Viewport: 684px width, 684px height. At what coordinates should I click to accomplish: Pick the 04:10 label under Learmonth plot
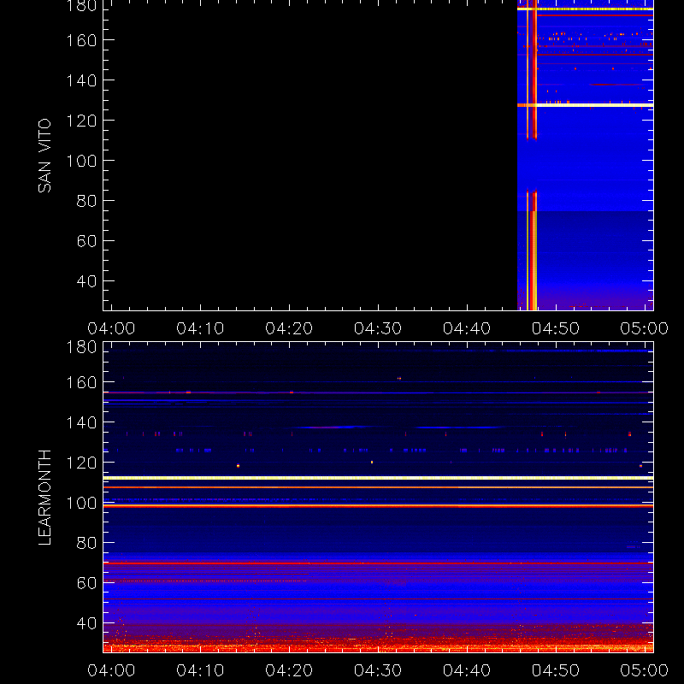tap(200, 670)
